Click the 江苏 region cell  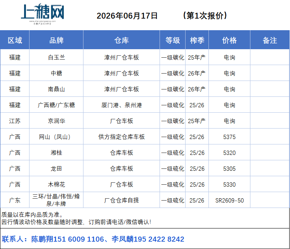(15, 121)
